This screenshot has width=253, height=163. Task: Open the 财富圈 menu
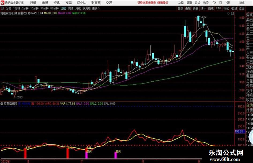point(96,3)
